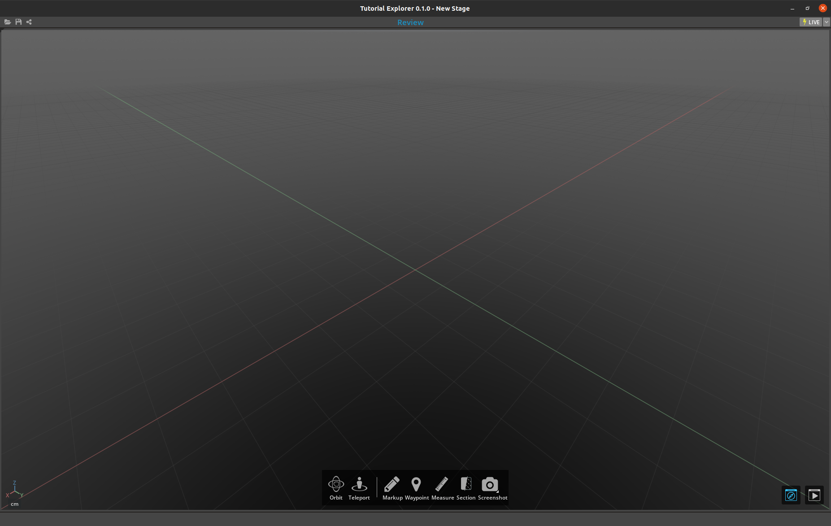Open the Section cutting tool
The image size is (831, 526).
(x=466, y=484)
